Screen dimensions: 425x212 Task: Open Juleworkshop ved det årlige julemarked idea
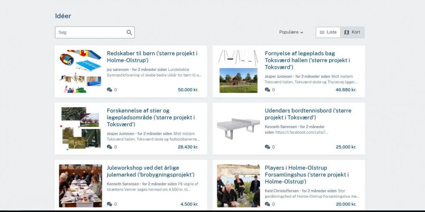pyautogui.click(x=150, y=171)
